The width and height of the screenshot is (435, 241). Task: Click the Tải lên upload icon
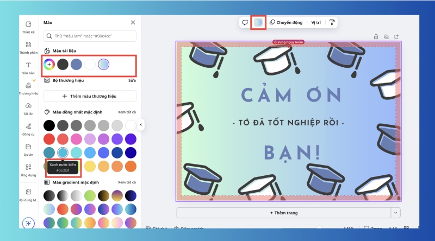click(28, 108)
